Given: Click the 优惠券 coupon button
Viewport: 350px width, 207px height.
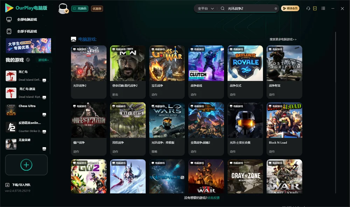Looking at the screenshot, I should pyautogui.click(x=97, y=9).
